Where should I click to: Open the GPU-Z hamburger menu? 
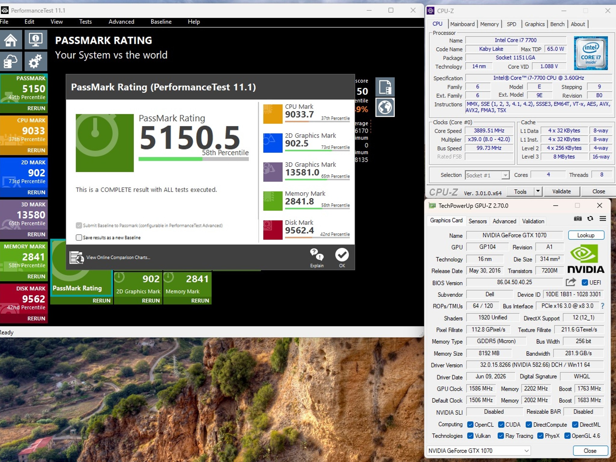coord(603,219)
